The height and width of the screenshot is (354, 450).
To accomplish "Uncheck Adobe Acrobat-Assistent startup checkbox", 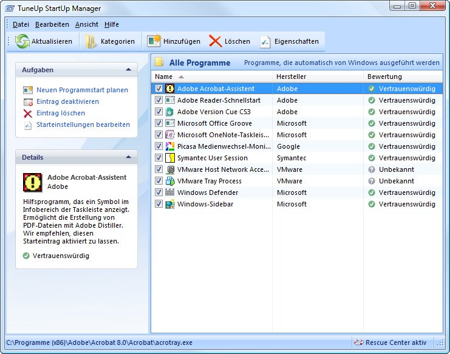I will [x=159, y=89].
